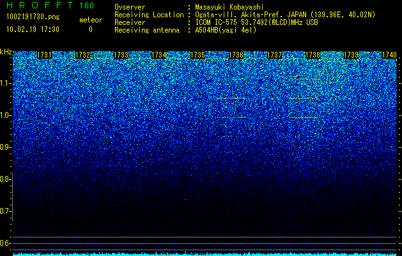402x256 pixels.
Task: Click the 0.9 frequency axis label
Action: point(5,147)
